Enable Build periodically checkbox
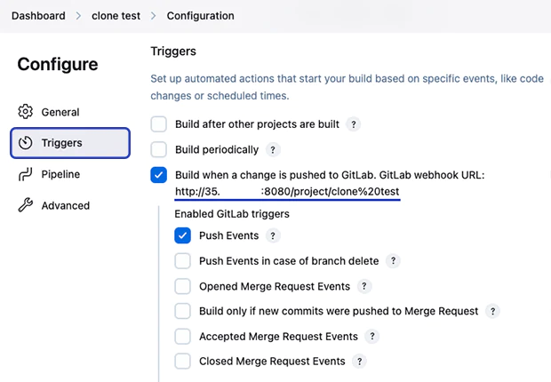The image size is (551, 382). point(158,150)
